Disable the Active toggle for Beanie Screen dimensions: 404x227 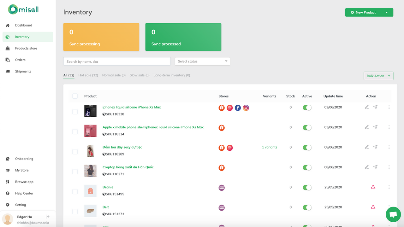click(307, 187)
